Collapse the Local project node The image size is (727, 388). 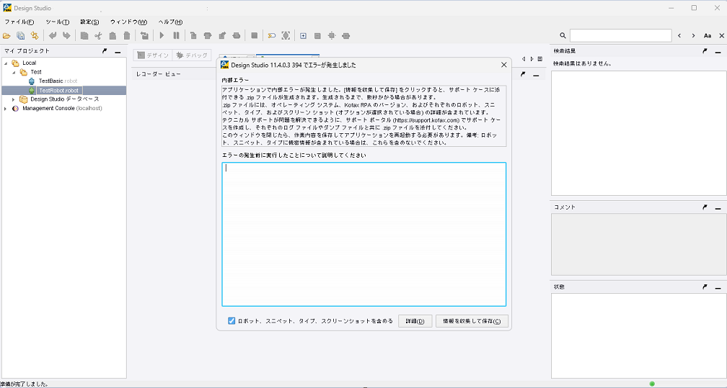click(6, 63)
